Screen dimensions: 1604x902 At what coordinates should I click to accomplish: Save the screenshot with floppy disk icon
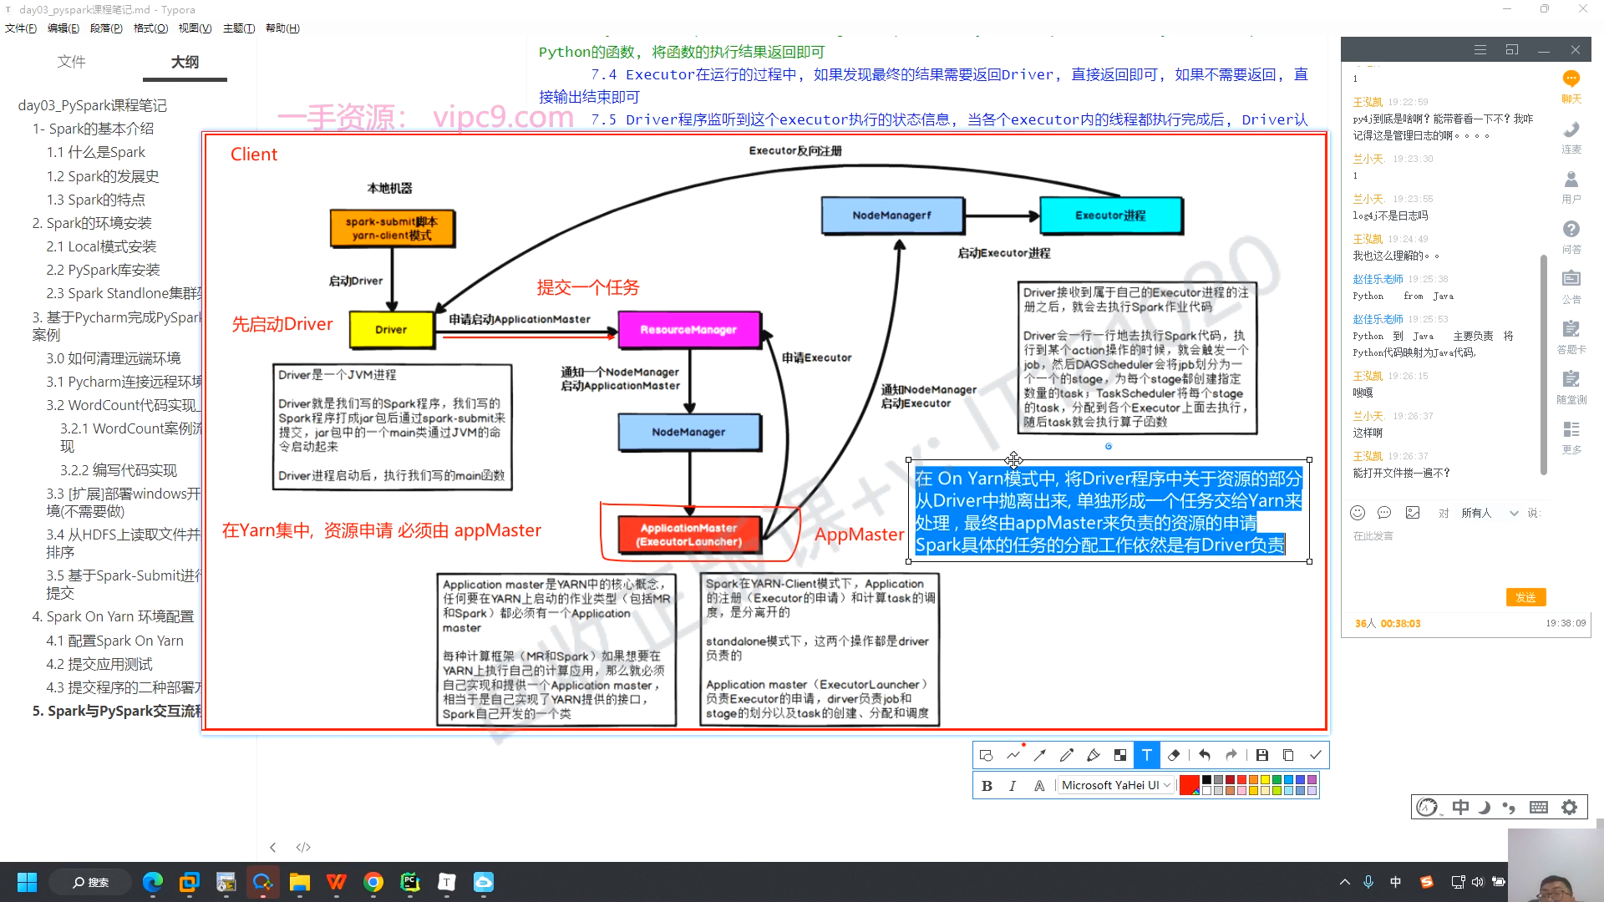click(x=1262, y=755)
